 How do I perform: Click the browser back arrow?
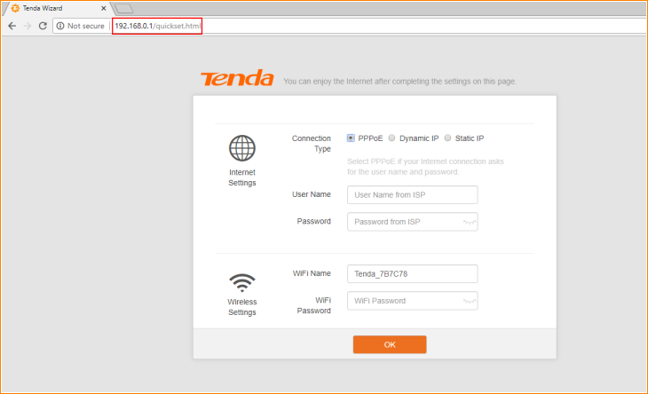click(12, 26)
